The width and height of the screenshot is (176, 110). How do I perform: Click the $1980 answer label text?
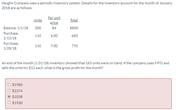pos(17,85)
